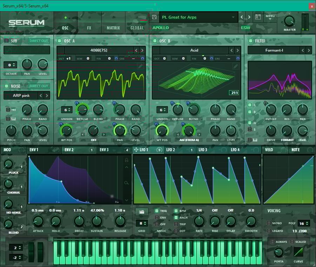Viewport: 316px width, 267px height.
Task: Change the SUB octave stepper
Action: 11,65
